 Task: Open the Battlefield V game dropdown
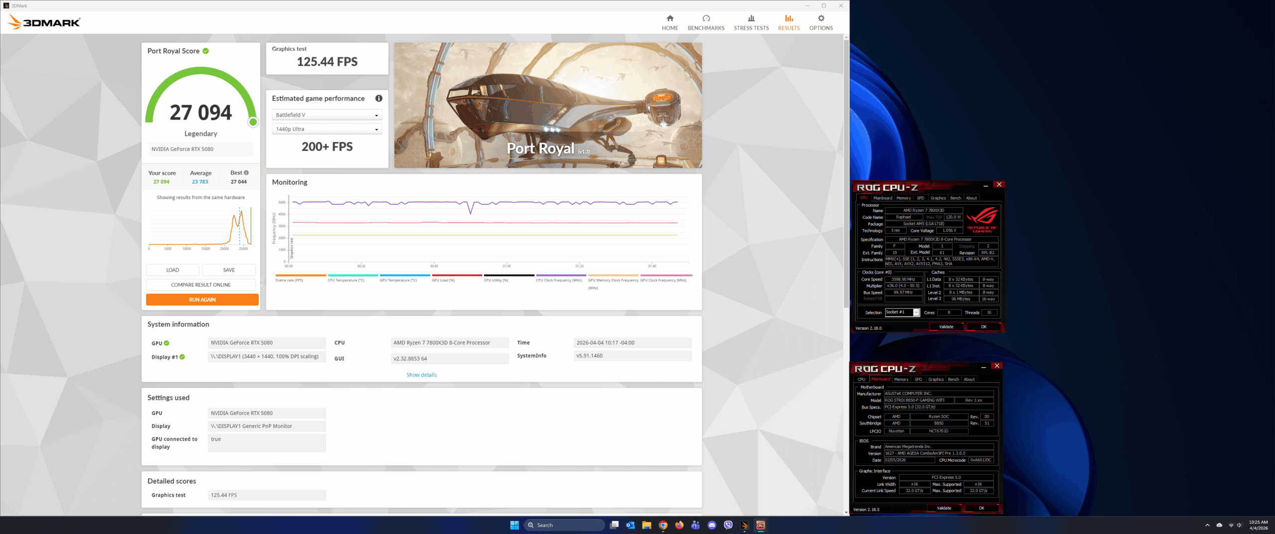327,115
